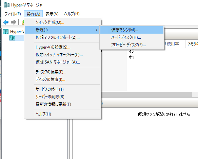
Task: Select the server node icon in the tree
Action: tap(12, 38)
